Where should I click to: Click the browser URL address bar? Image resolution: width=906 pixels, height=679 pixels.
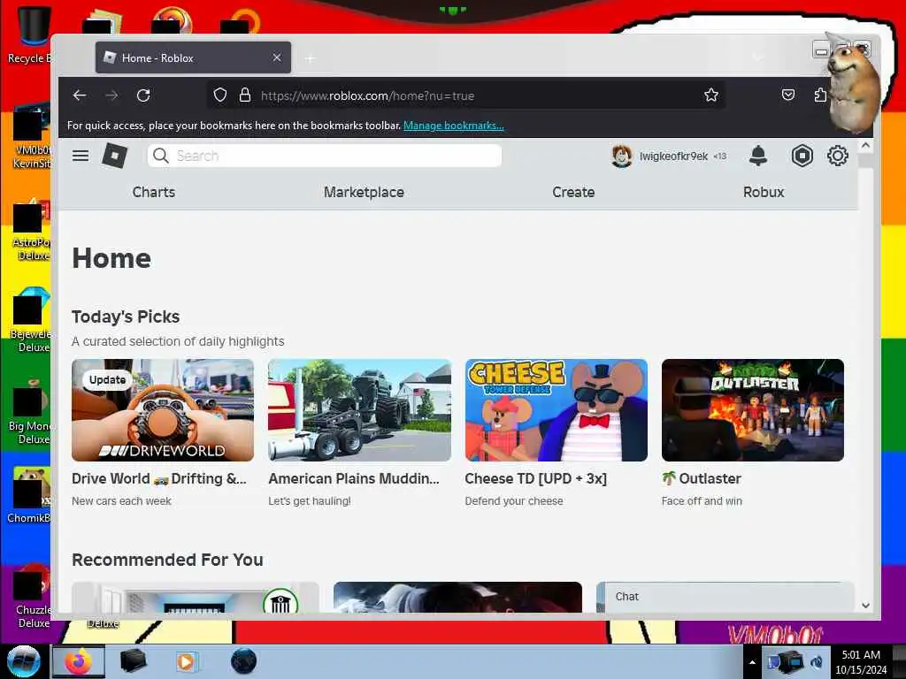[x=466, y=95]
